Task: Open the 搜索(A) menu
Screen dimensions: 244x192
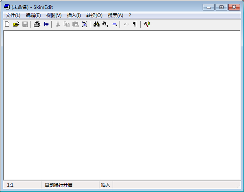Action: point(115,15)
